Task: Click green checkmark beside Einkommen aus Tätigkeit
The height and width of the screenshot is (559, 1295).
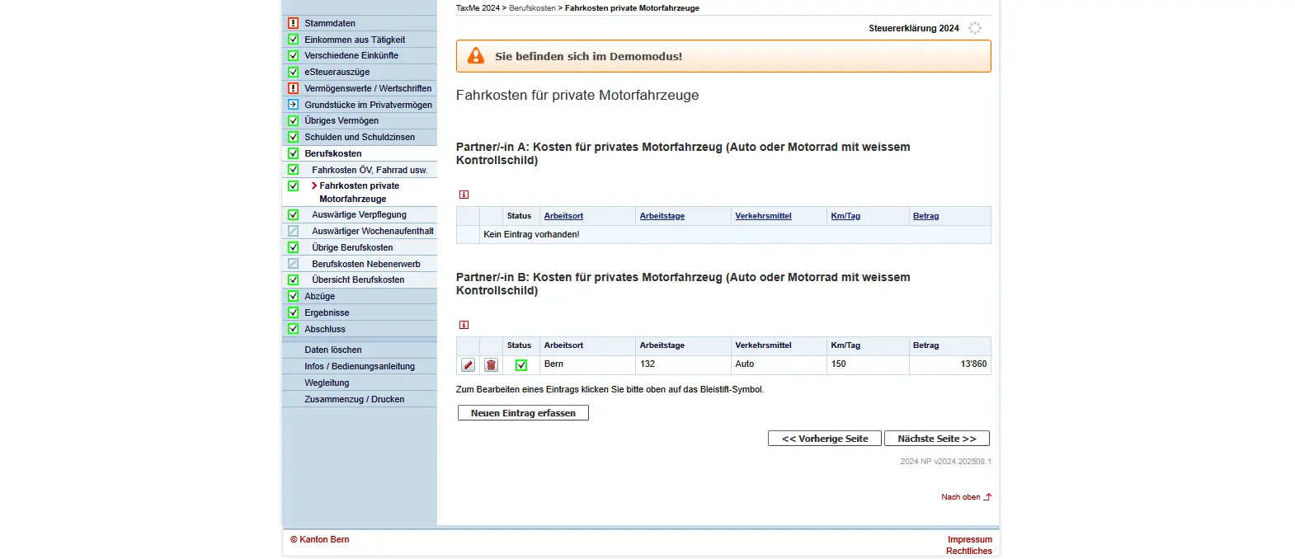Action: point(293,40)
